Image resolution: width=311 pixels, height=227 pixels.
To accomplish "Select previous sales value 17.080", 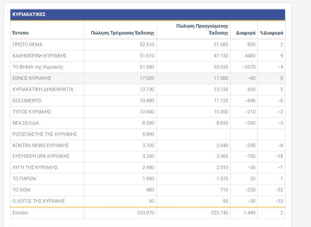I will 221,78.
